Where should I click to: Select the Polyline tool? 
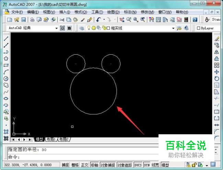point(6,52)
